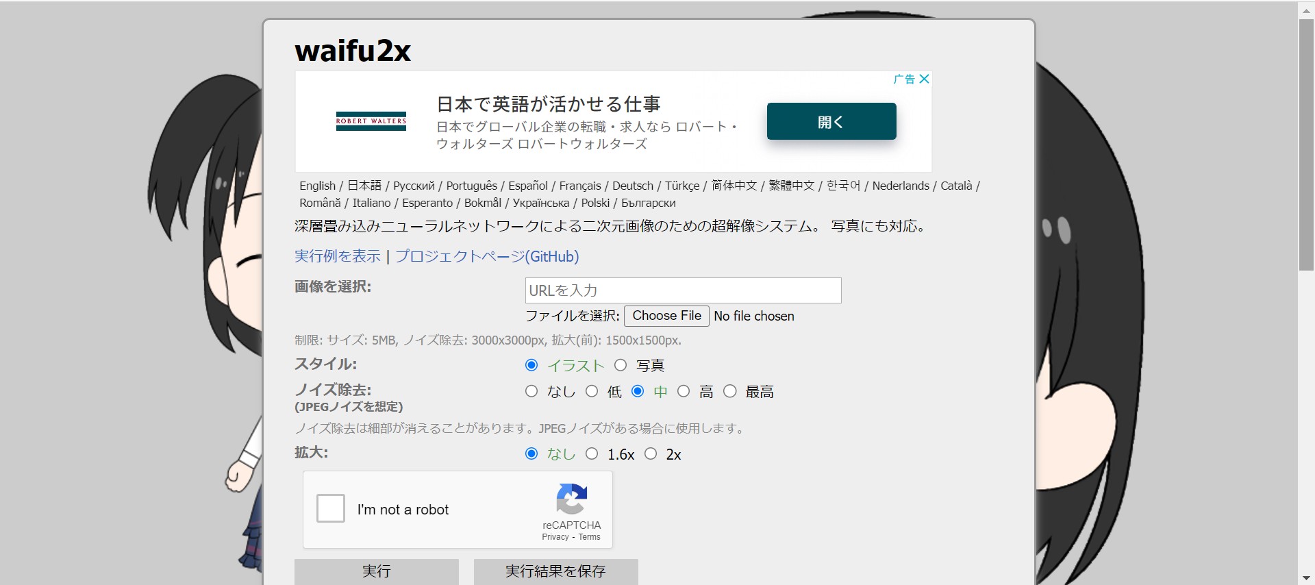Set noise reduction to 最高

[730, 391]
